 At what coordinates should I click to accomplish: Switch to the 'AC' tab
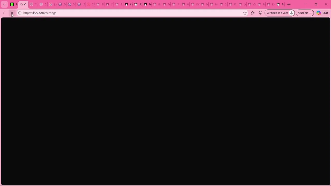(x=62, y=4)
